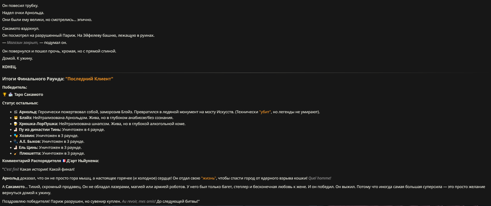491x206 pixels.
Task: Click the trophy emoji beside Таро Сакамото
Action: pos(4,94)
